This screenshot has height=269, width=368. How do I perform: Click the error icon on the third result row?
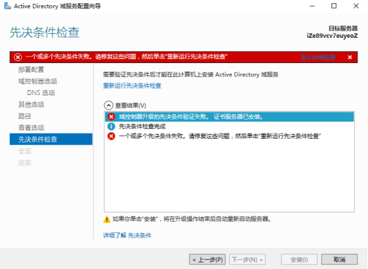point(111,136)
